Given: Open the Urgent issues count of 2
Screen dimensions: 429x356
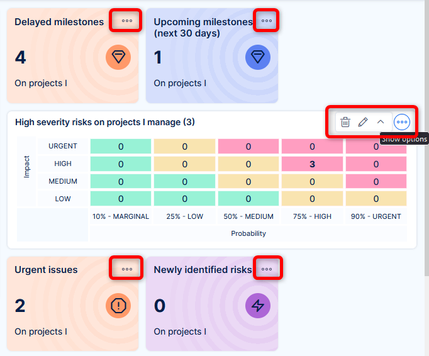Looking at the screenshot, I should 21,306.
